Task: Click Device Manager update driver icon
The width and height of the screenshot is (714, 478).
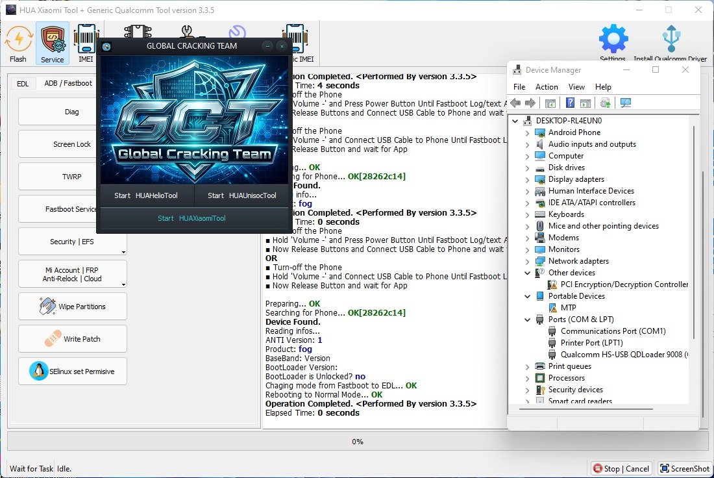Action: [605, 103]
